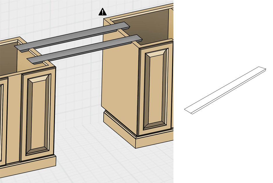273x183 pixels.
Task: Select the upper gray support bar
Action: tap(73, 36)
